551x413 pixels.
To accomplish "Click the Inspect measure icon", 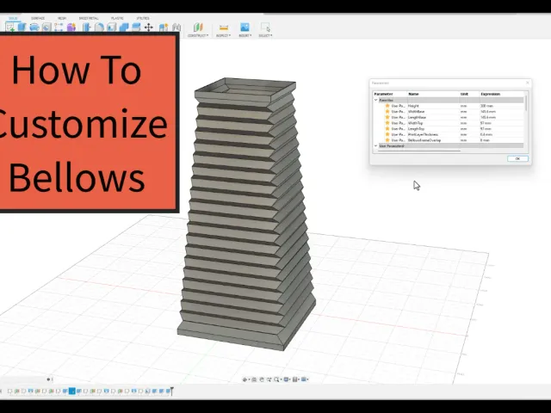I will point(224,27).
